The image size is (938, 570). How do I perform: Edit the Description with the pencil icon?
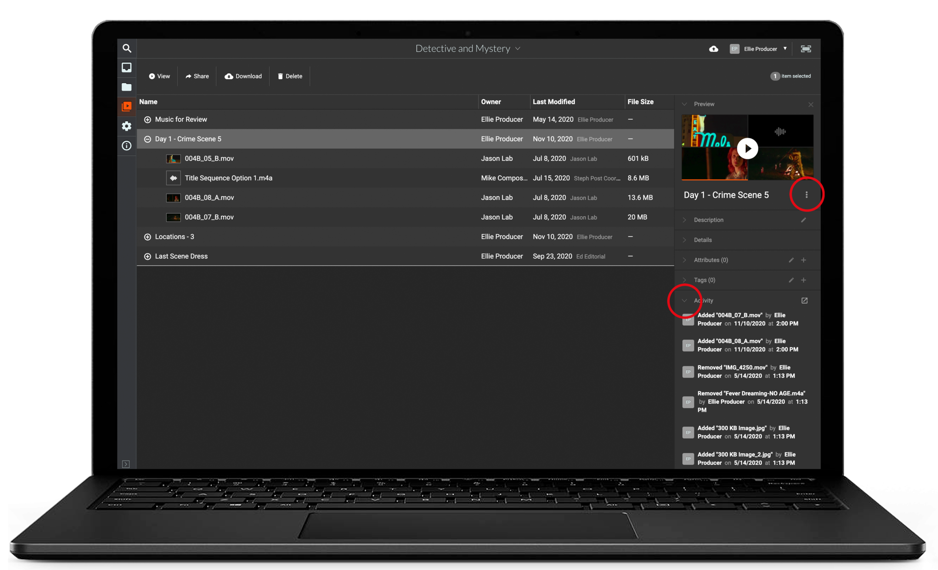point(804,220)
